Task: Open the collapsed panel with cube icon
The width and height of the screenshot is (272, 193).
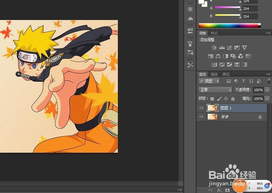Action: point(190,31)
